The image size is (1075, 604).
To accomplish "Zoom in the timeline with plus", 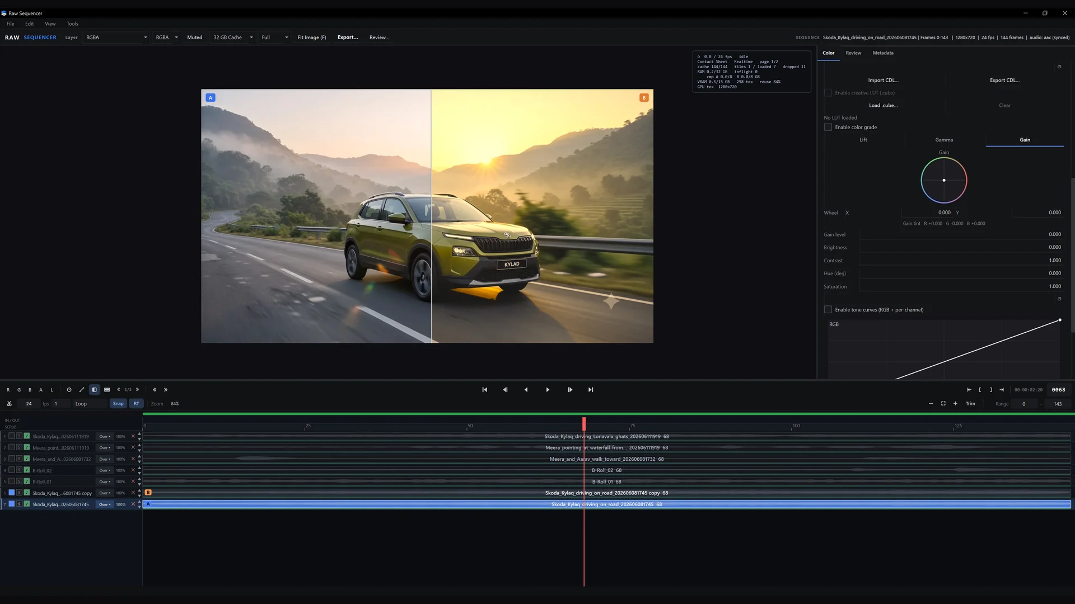I will [x=955, y=404].
